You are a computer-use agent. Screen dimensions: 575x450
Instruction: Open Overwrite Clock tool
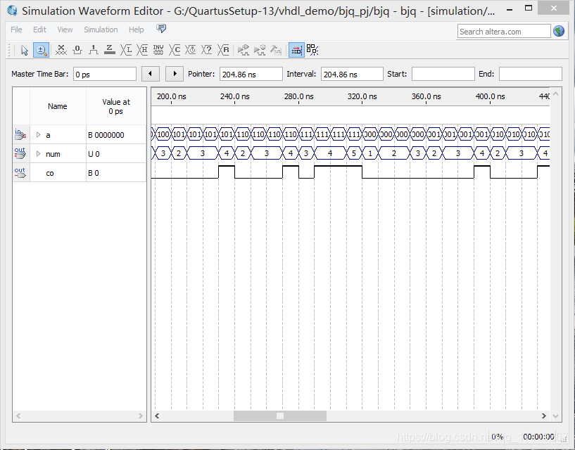pyautogui.click(x=191, y=50)
